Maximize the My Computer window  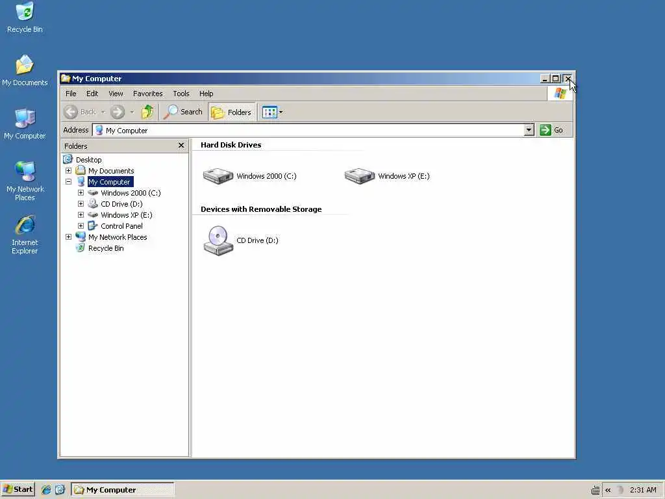555,79
